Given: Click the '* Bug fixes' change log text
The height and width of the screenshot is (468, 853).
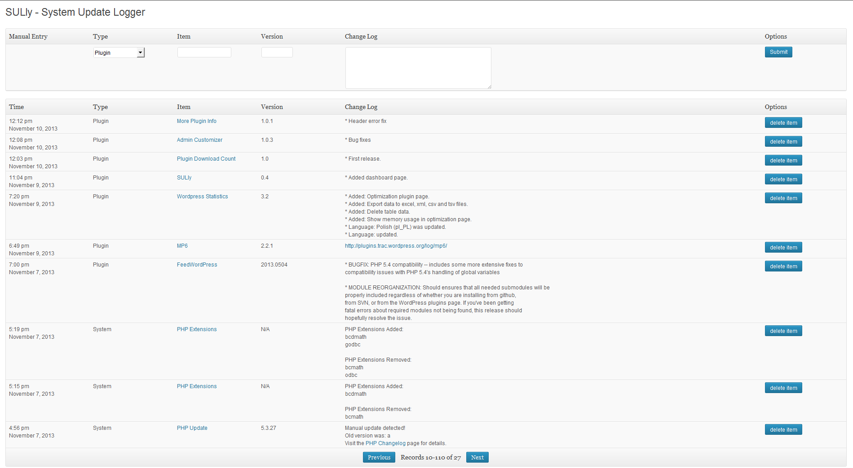Looking at the screenshot, I should tap(358, 140).
